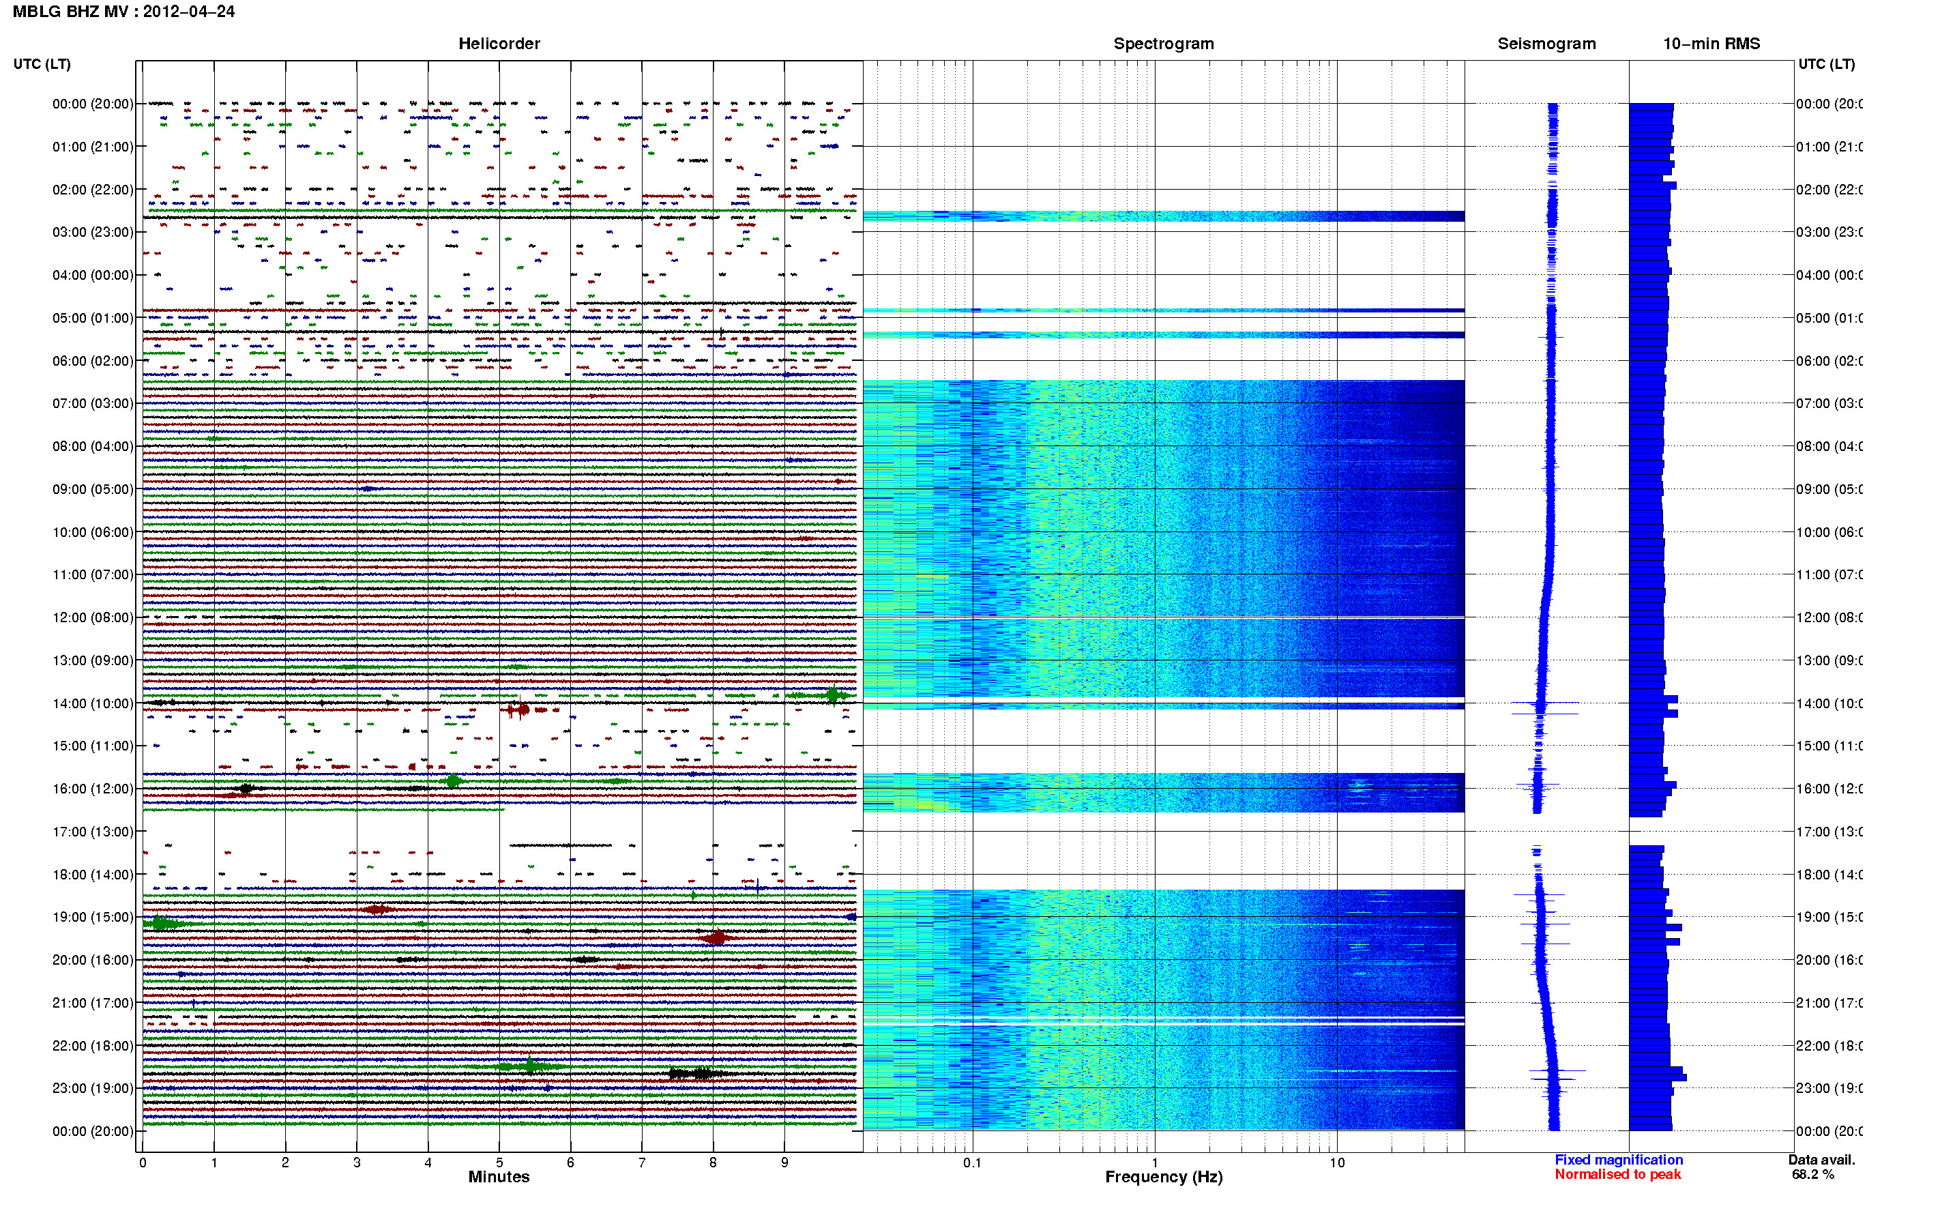1940x1213 pixels.
Task: Click the '68.2 %' availability value
Action: [1812, 1175]
